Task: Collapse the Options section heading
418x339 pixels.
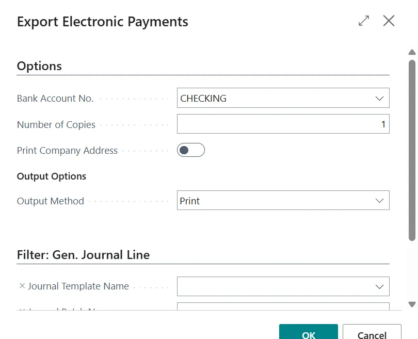Action: coord(39,66)
